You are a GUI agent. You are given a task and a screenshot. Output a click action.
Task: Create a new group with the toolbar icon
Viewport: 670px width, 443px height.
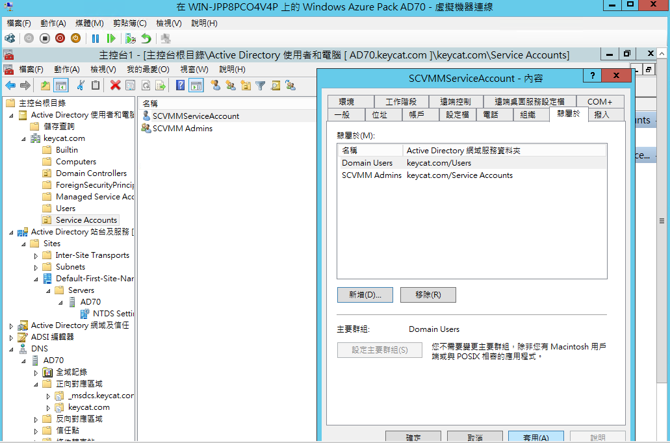[x=231, y=86]
